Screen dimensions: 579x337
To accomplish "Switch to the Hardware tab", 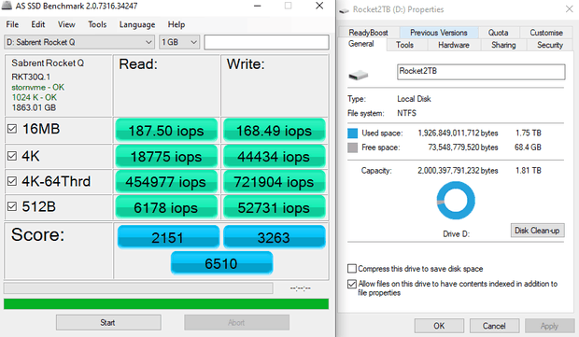I will tap(454, 45).
